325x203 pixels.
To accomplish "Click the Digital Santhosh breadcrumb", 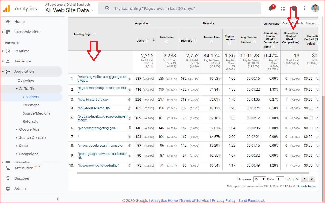I will 78,5.
